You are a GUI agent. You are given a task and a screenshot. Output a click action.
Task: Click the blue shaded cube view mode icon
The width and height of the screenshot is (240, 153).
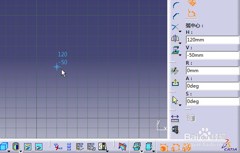tap(4, 146)
